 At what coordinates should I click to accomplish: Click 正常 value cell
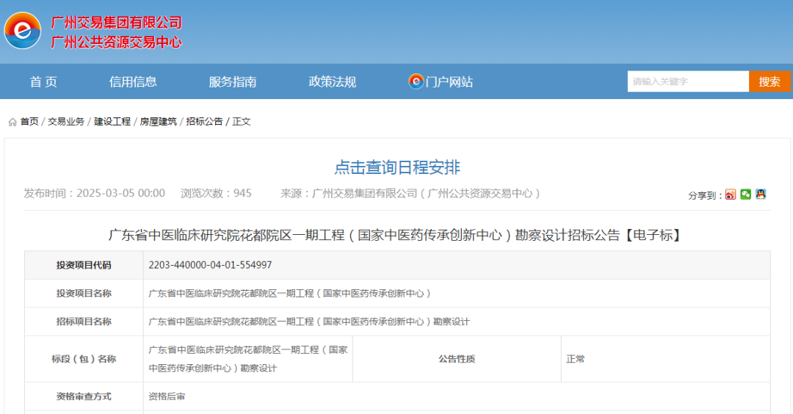[x=665, y=359]
